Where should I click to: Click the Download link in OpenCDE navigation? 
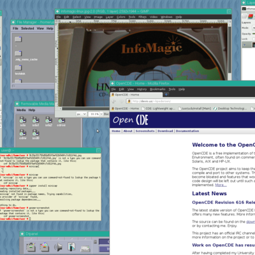(165, 131)
